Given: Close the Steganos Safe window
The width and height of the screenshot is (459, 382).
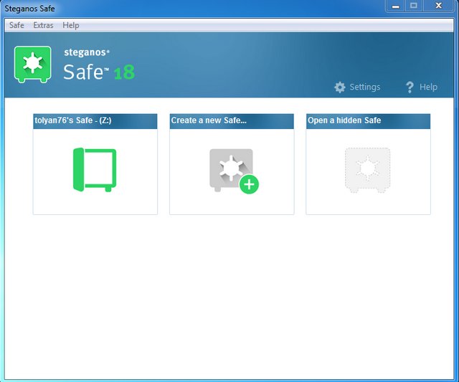Looking at the screenshot, I should pyautogui.click(x=438, y=6).
